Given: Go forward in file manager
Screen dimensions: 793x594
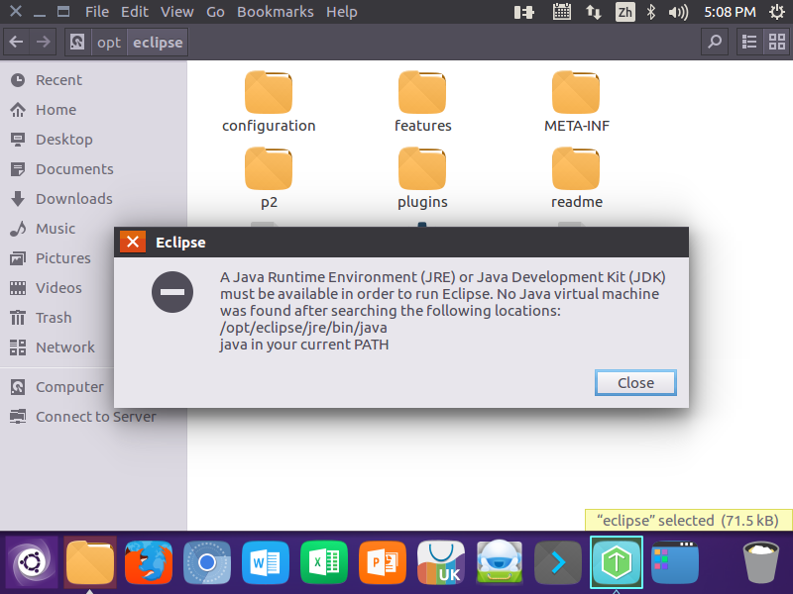Looking at the screenshot, I should coord(43,42).
